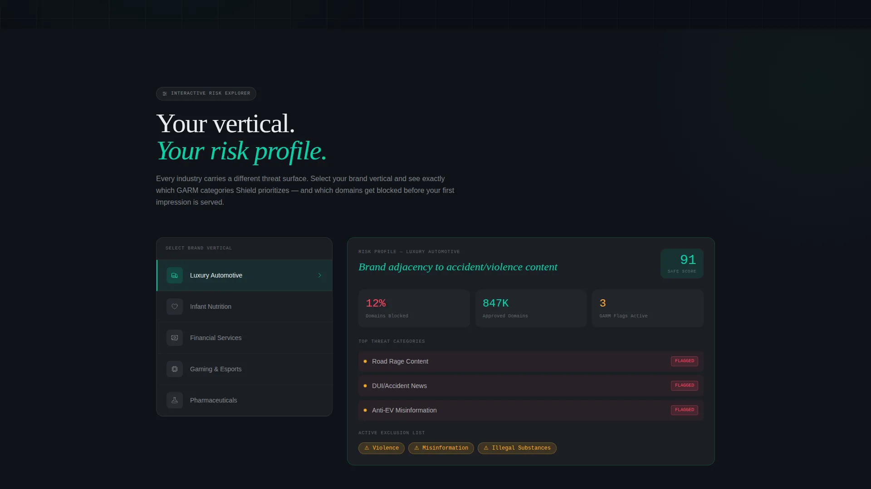The image size is (871, 489).
Task: Click the Financial Services banknote icon
Action: [174, 338]
